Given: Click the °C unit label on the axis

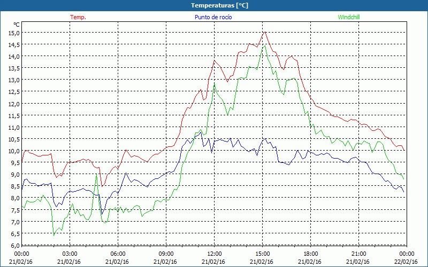Looking at the screenshot, I should tap(17, 25).
